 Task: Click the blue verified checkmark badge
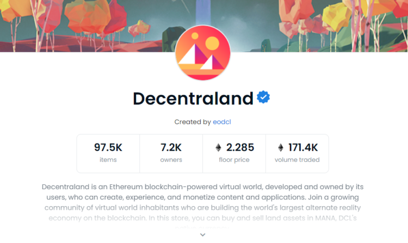pos(264,98)
